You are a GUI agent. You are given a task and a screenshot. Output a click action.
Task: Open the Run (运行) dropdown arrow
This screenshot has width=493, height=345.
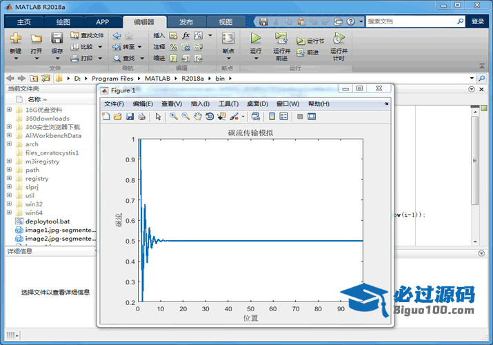click(256, 59)
